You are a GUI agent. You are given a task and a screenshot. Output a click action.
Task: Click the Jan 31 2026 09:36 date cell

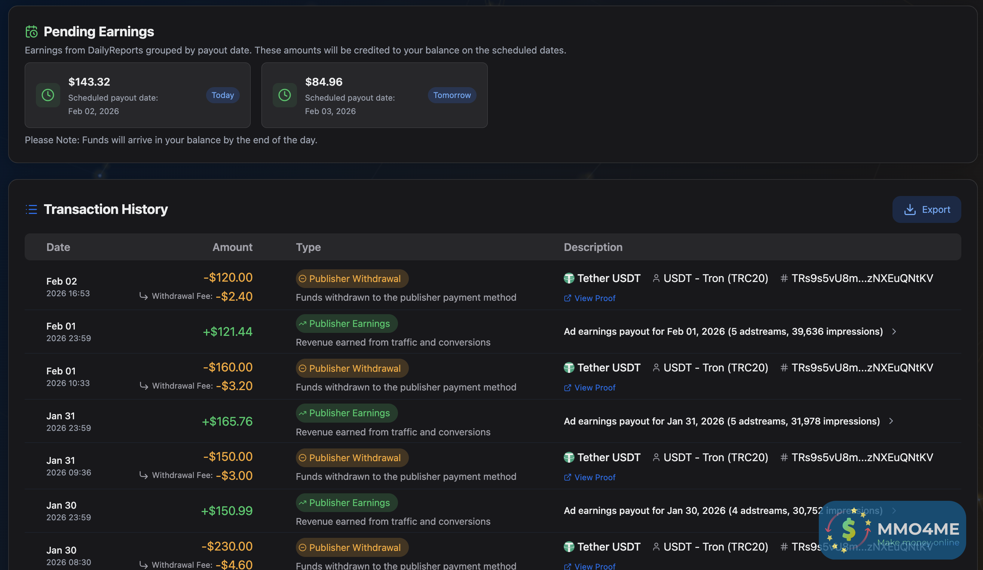point(69,466)
